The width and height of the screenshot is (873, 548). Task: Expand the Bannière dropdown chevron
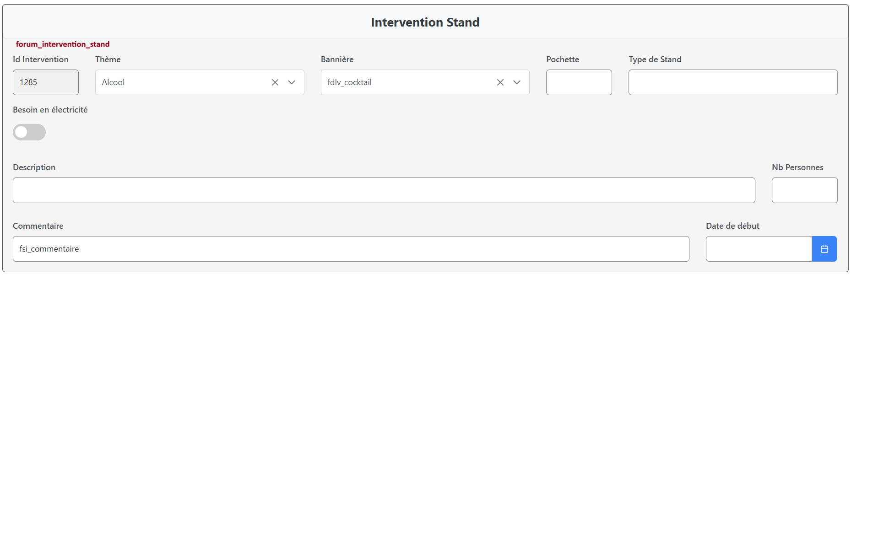[517, 82]
